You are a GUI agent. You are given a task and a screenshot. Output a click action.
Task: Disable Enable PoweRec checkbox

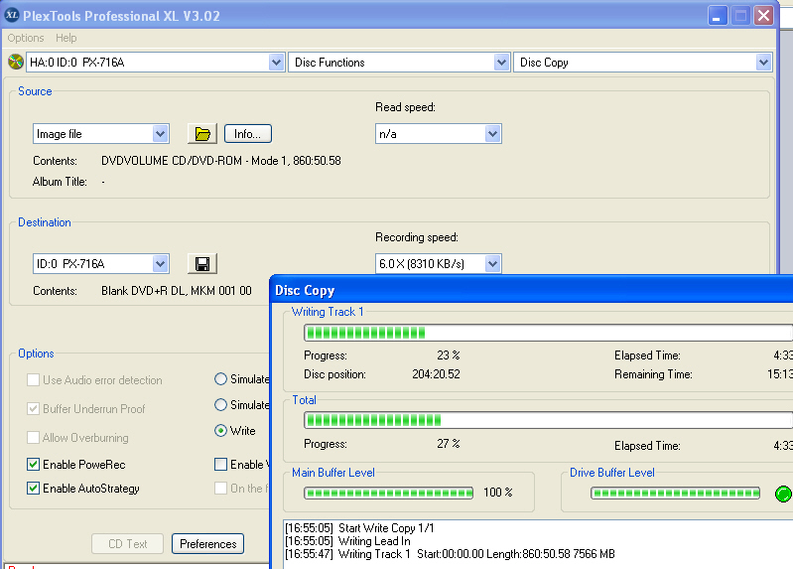coord(34,464)
